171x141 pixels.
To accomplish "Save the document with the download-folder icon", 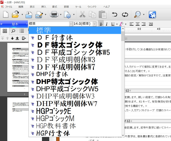I will (x=29, y=14).
